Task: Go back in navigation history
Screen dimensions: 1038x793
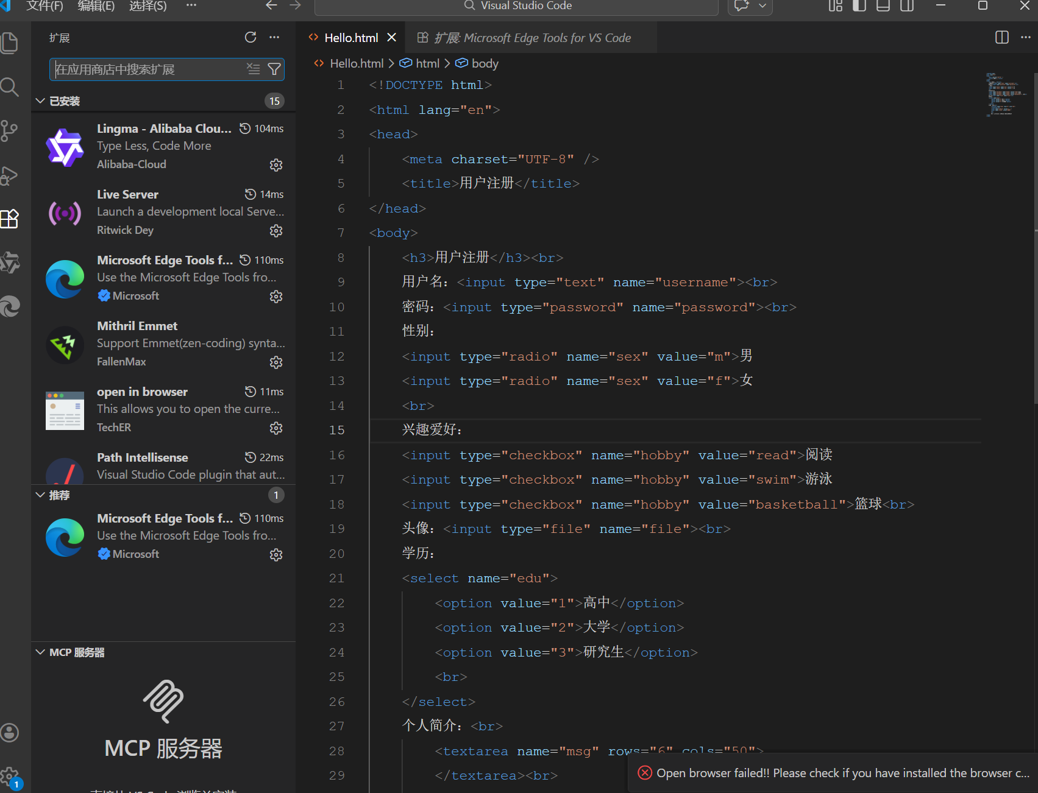Action: [272, 5]
